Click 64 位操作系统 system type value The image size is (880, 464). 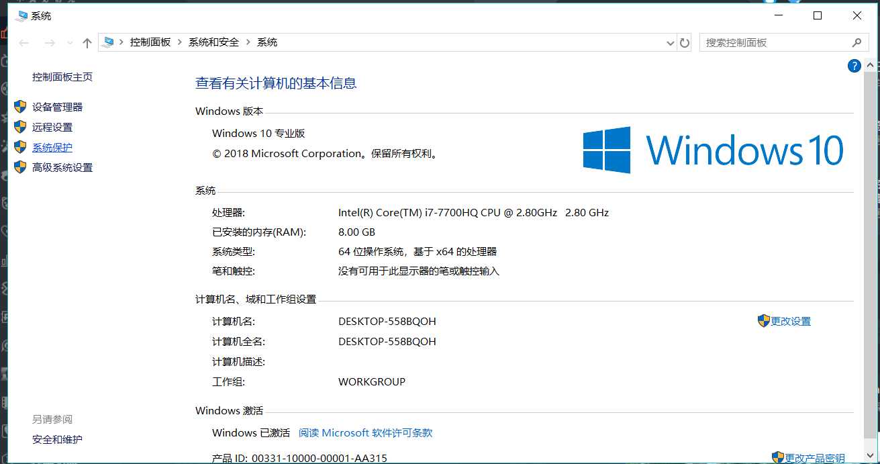pyautogui.click(x=418, y=252)
